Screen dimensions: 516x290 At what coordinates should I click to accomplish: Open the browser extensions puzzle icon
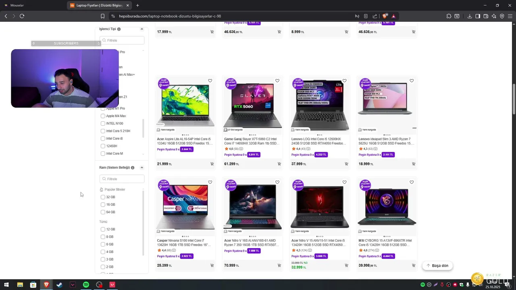[449, 16]
